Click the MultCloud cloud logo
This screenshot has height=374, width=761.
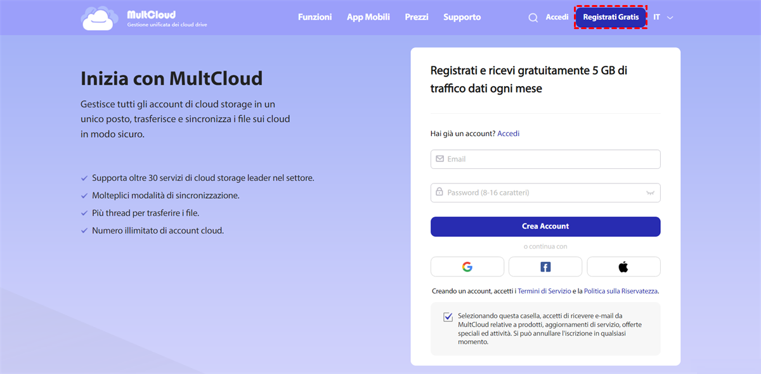(x=97, y=18)
